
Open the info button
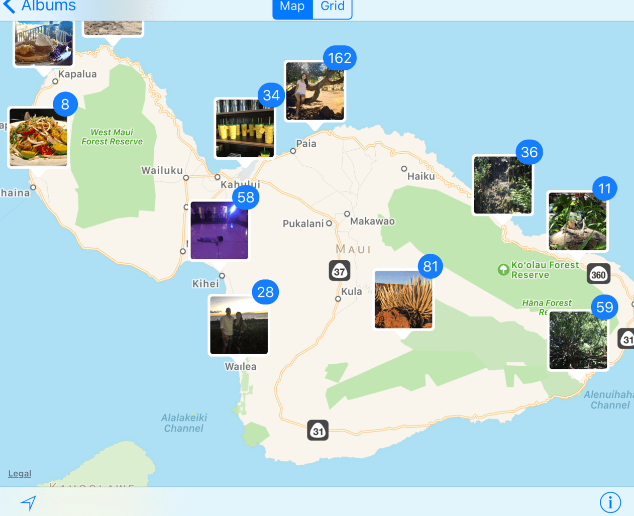(610, 502)
